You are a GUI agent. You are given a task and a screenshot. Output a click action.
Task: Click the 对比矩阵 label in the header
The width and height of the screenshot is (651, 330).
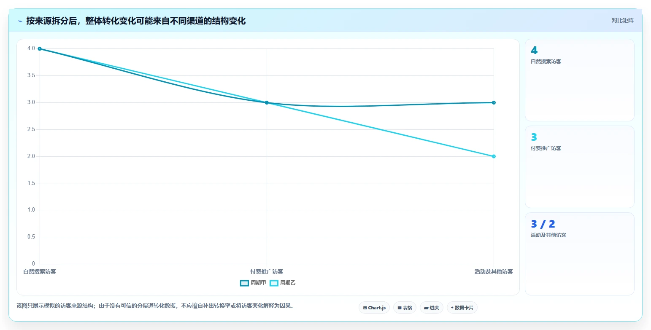[x=622, y=20]
